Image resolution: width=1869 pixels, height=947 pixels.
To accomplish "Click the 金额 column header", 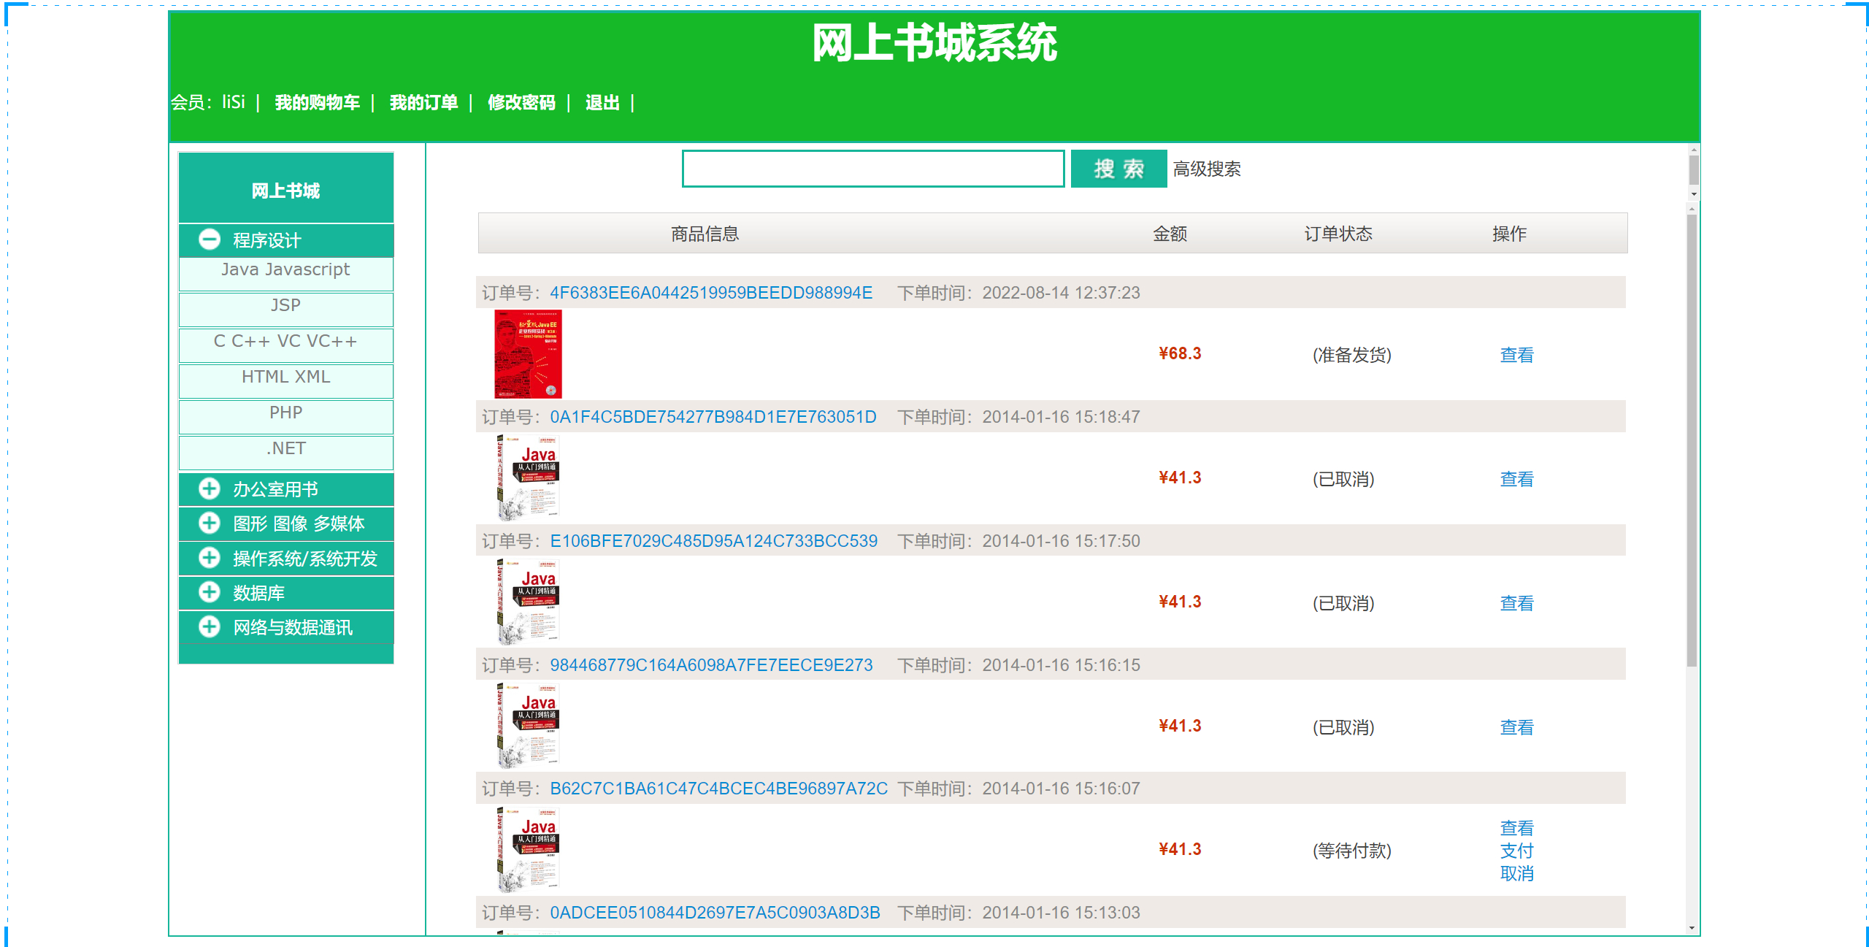I will tap(1170, 234).
